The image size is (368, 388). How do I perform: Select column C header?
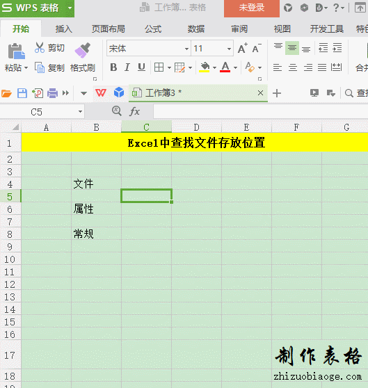[146, 127]
